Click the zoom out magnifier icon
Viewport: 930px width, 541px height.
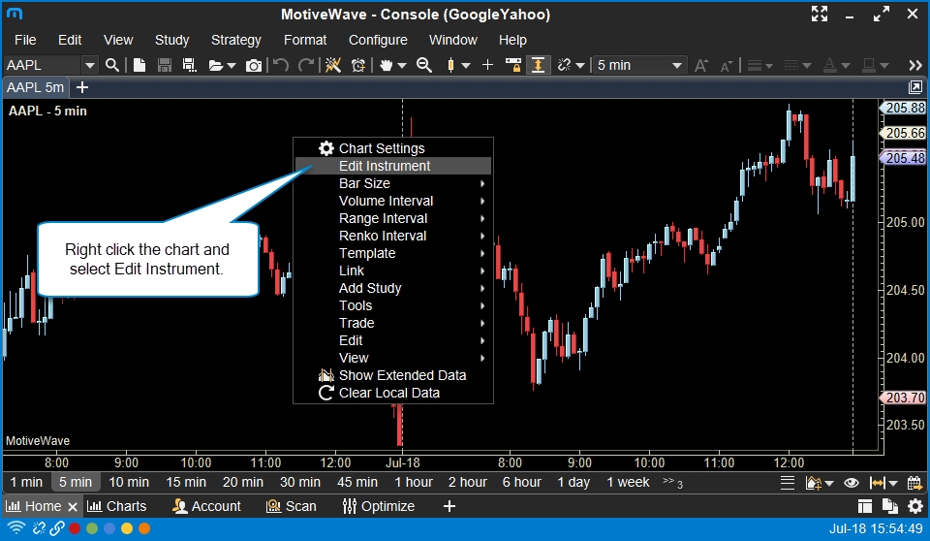423,65
